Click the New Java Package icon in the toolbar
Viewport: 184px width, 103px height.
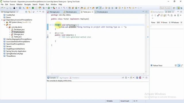point(73,8)
